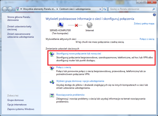158x116 pixels.
Task: Expand the arrow between the breadcrumb segments
Action: click(x=57, y=9)
